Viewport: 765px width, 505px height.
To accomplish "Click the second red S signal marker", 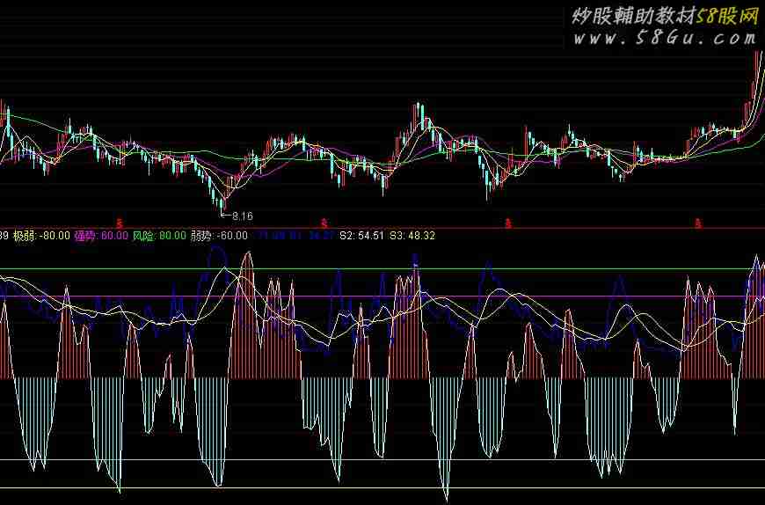I will (324, 223).
